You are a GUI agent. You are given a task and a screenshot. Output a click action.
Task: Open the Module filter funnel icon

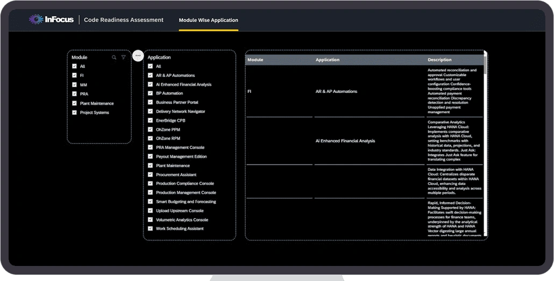point(123,57)
